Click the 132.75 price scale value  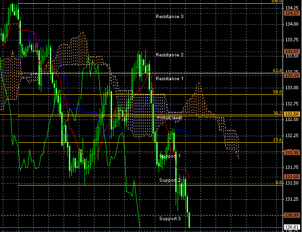tap(292, 104)
